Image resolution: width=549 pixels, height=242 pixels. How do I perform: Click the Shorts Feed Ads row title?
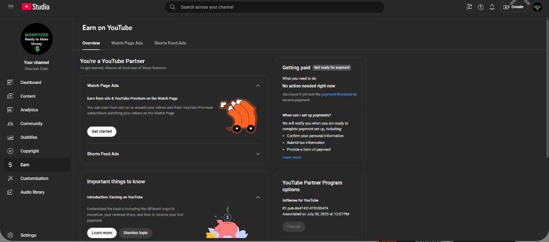tap(103, 154)
